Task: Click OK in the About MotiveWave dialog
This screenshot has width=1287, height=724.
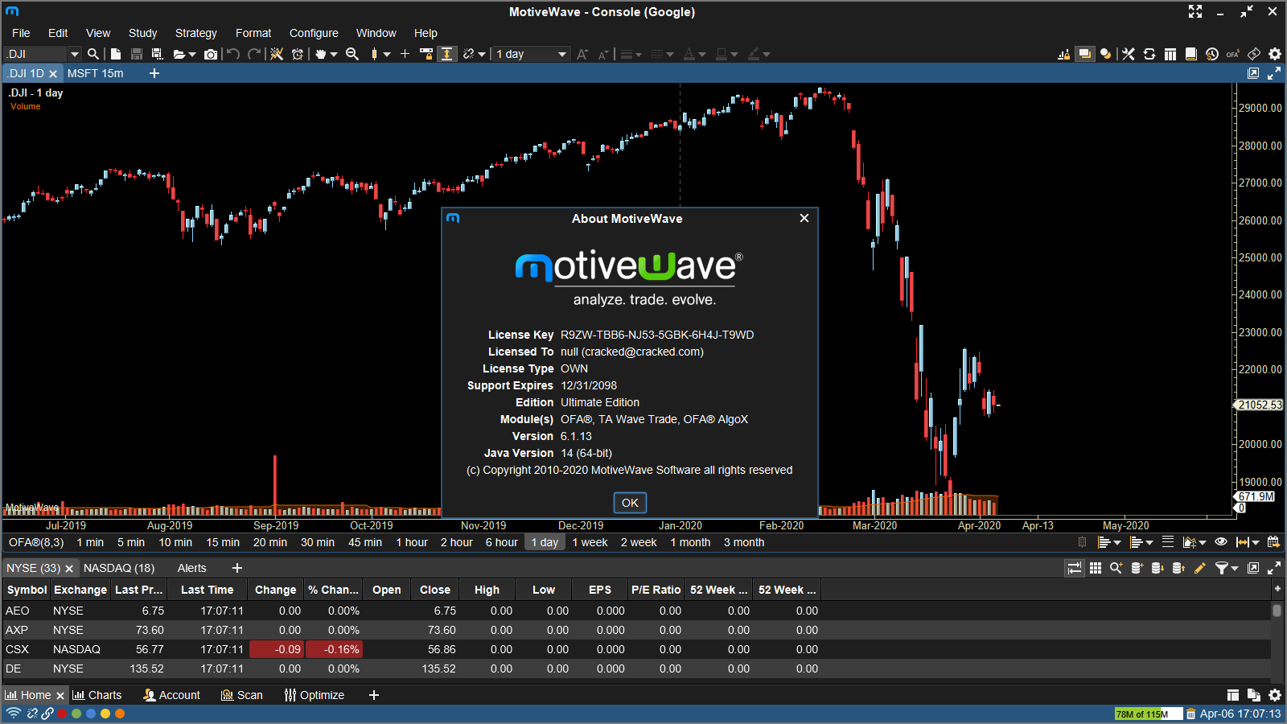Action: pos(630,503)
